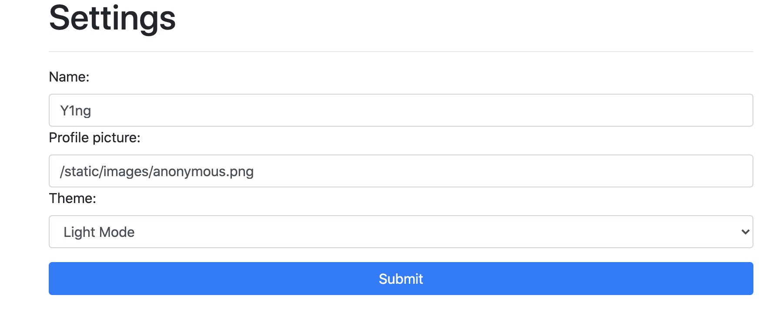Place cursor on the Y1ng text
The height and width of the screenshot is (315, 783).
tap(76, 111)
